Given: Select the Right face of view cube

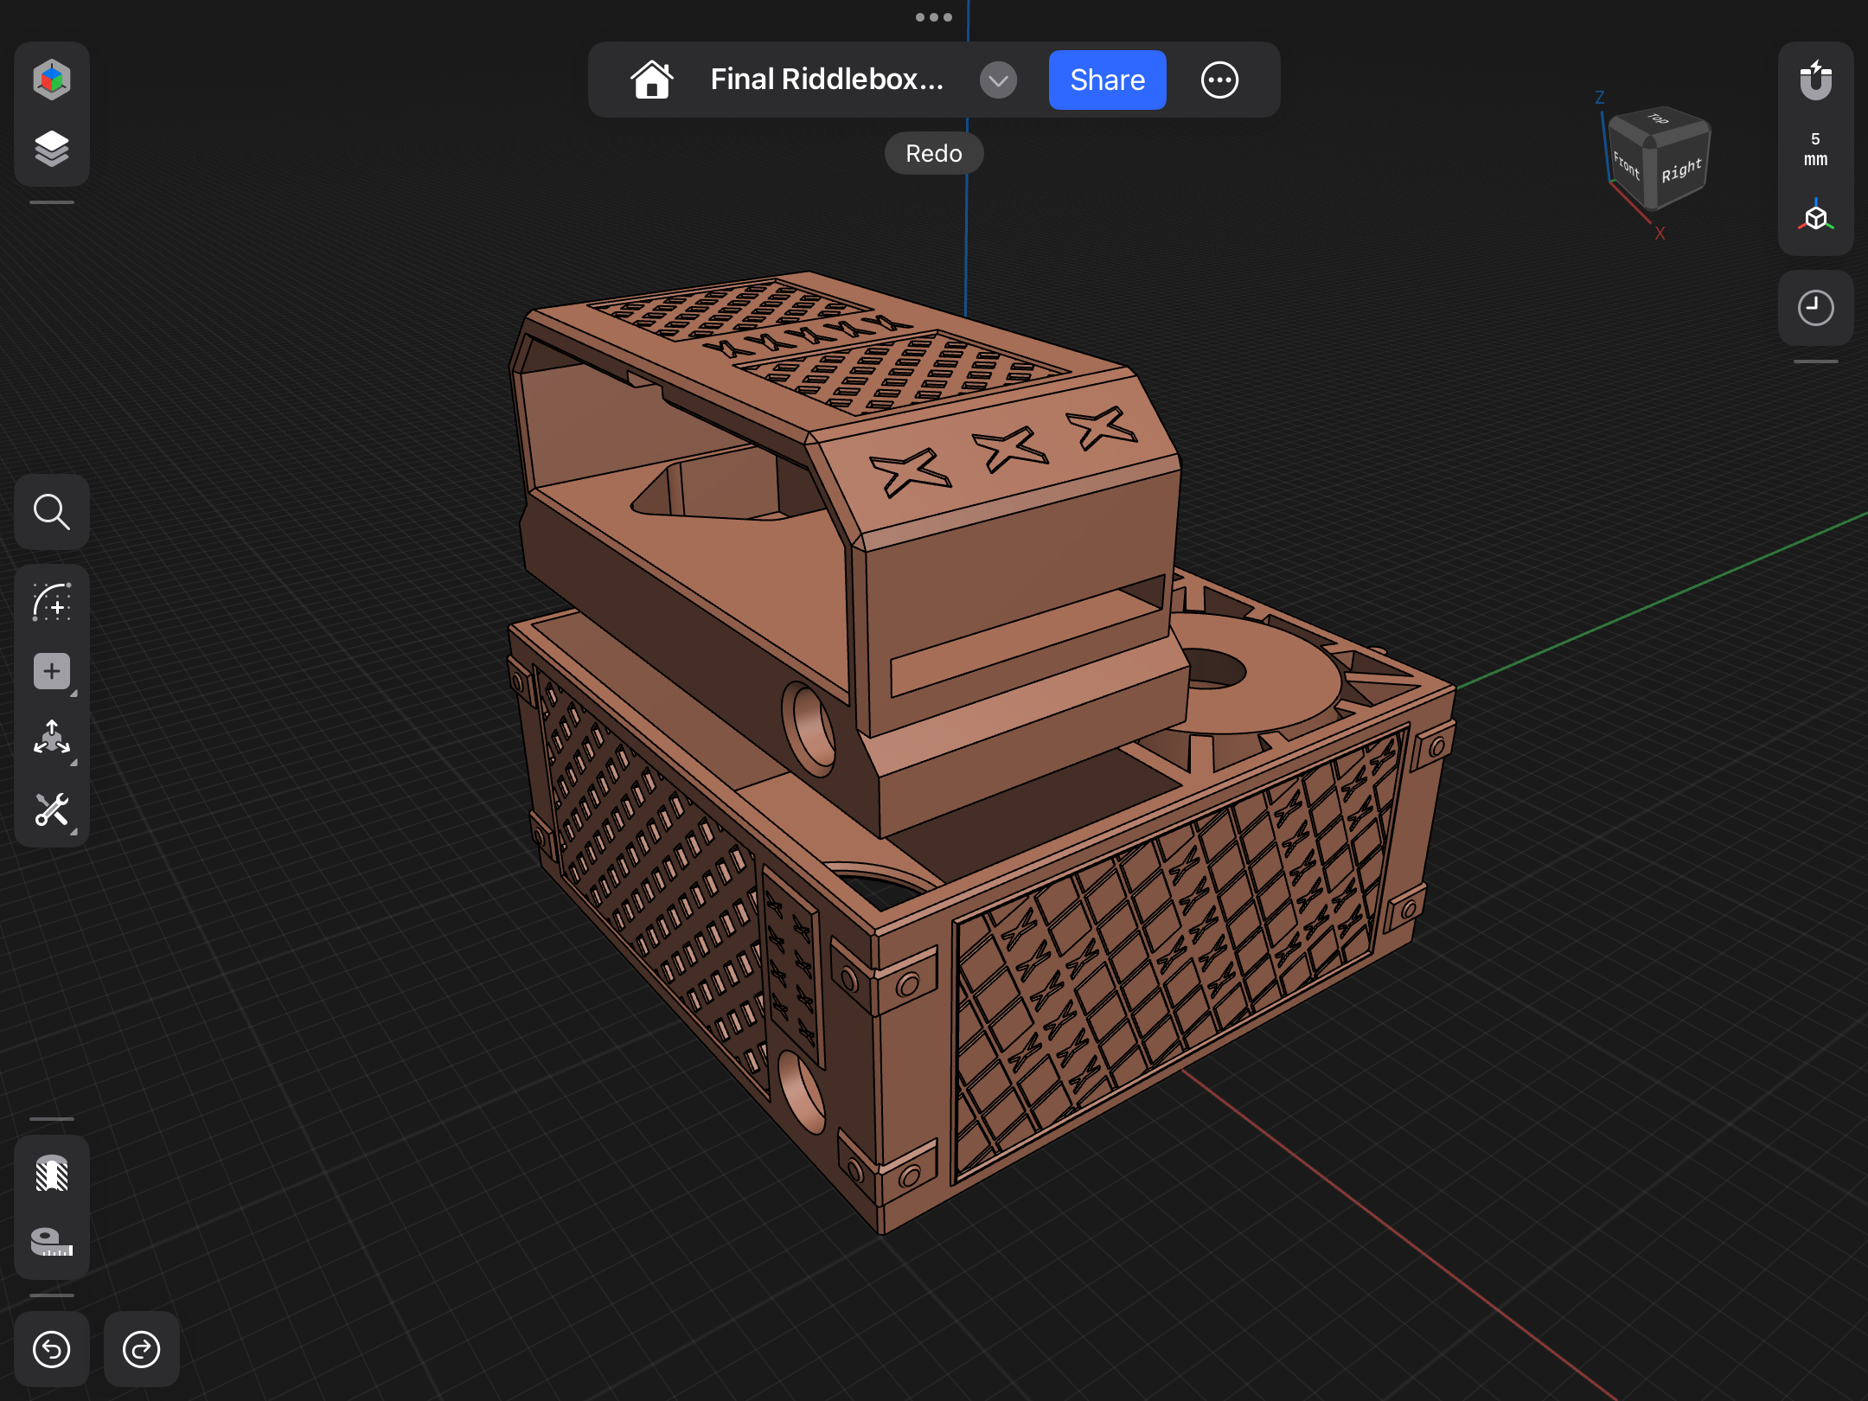Looking at the screenshot, I should point(1682,170).
